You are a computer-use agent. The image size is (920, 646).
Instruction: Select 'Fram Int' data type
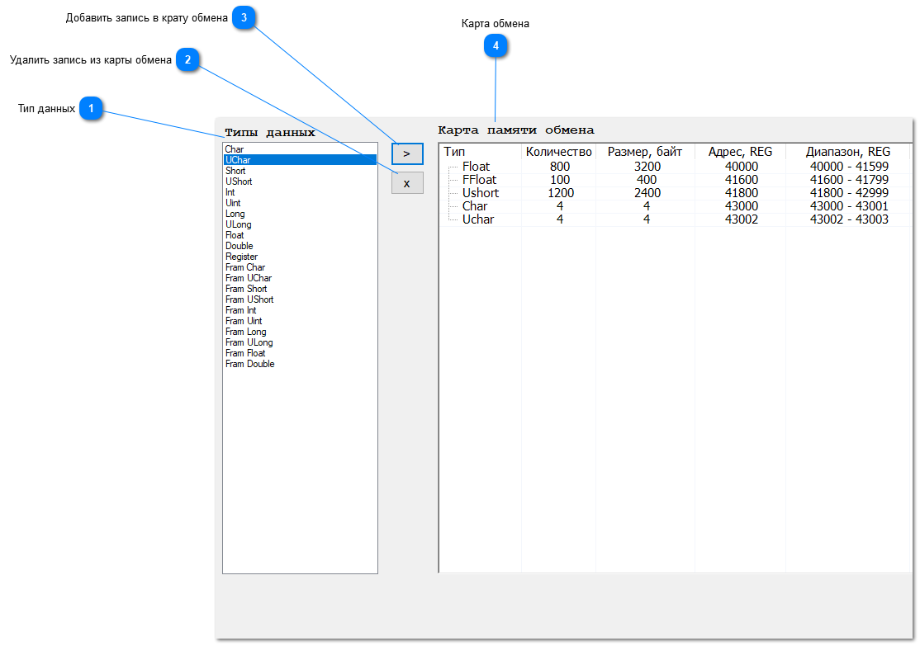[300, 311]
